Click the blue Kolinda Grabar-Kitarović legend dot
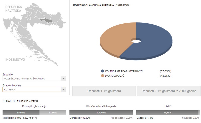Screen dimensions: 201x123 point(102,71)
